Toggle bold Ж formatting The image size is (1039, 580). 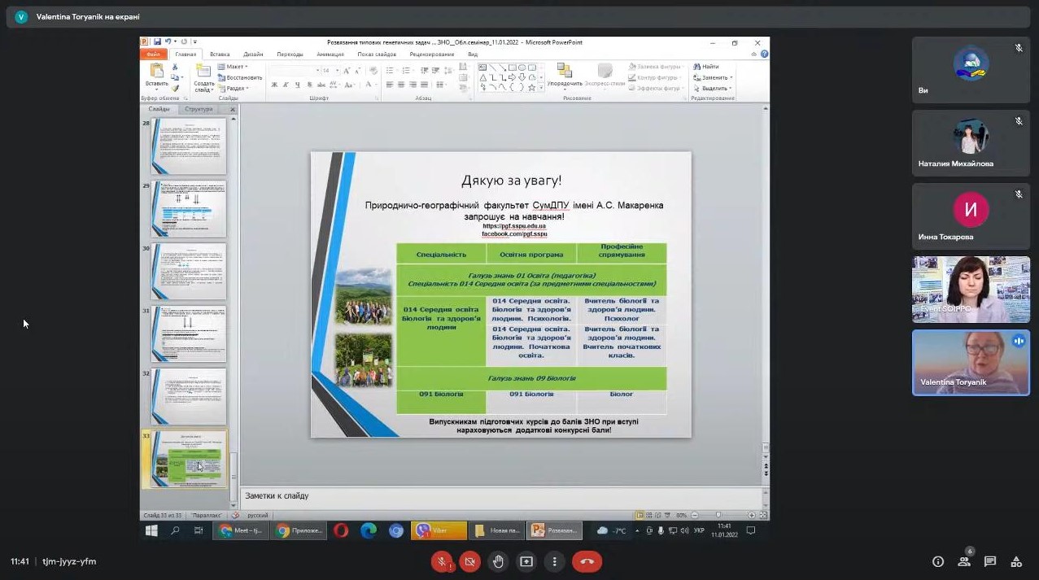pos(274,85)
